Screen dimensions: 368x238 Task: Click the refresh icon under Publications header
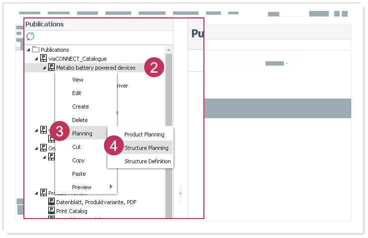[x=30, y=36]
